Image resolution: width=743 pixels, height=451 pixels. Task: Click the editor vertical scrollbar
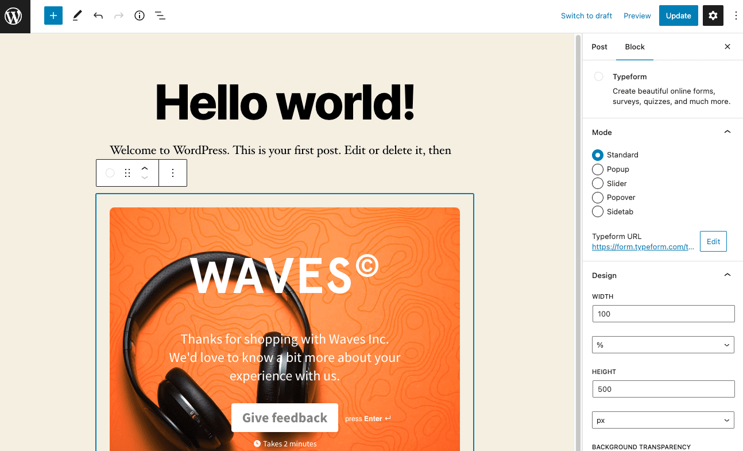click(x=578, y=242)
